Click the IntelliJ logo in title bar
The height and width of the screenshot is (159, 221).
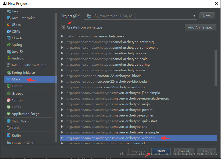[5, 3]
